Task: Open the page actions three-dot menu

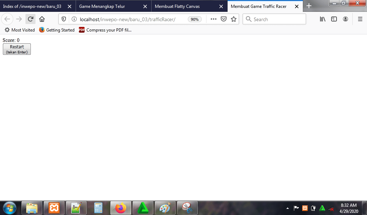Action: [x=214, y=19]
